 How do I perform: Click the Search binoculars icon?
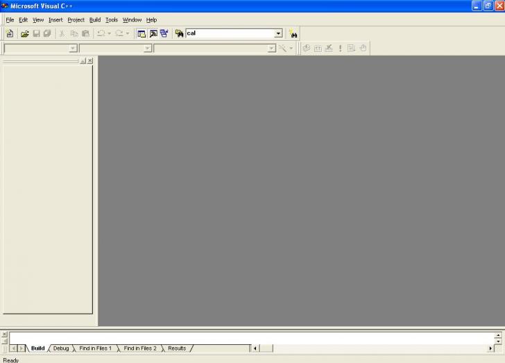[x=293, y=33]
